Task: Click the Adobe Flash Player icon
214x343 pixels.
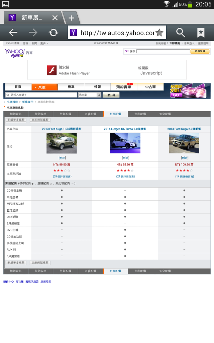Action: click(52, 70)
